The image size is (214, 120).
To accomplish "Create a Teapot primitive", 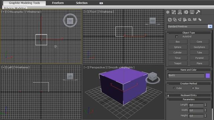I will click(x=178, y=63).
